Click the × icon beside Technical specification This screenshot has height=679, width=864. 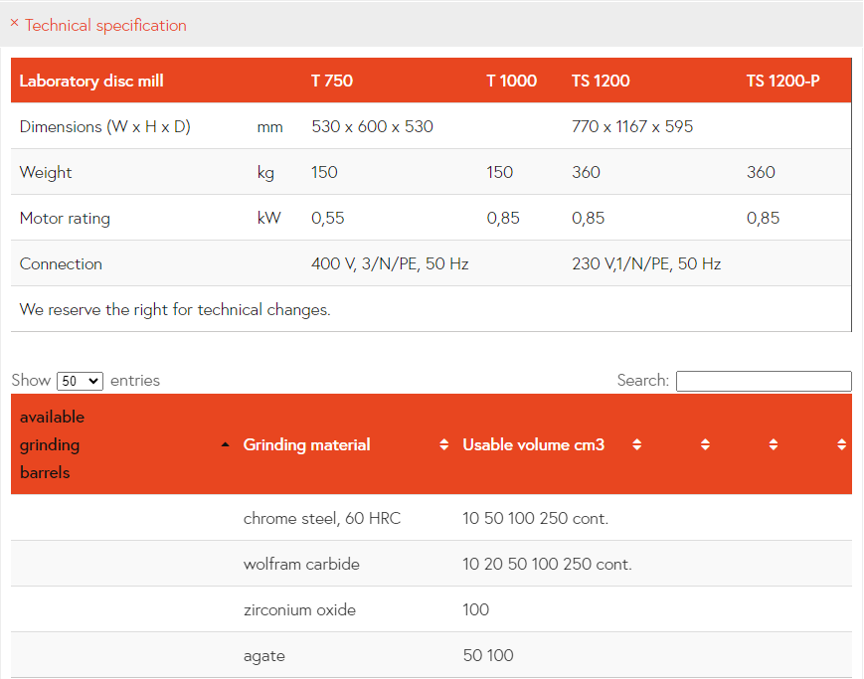click(x=15, y=24)
